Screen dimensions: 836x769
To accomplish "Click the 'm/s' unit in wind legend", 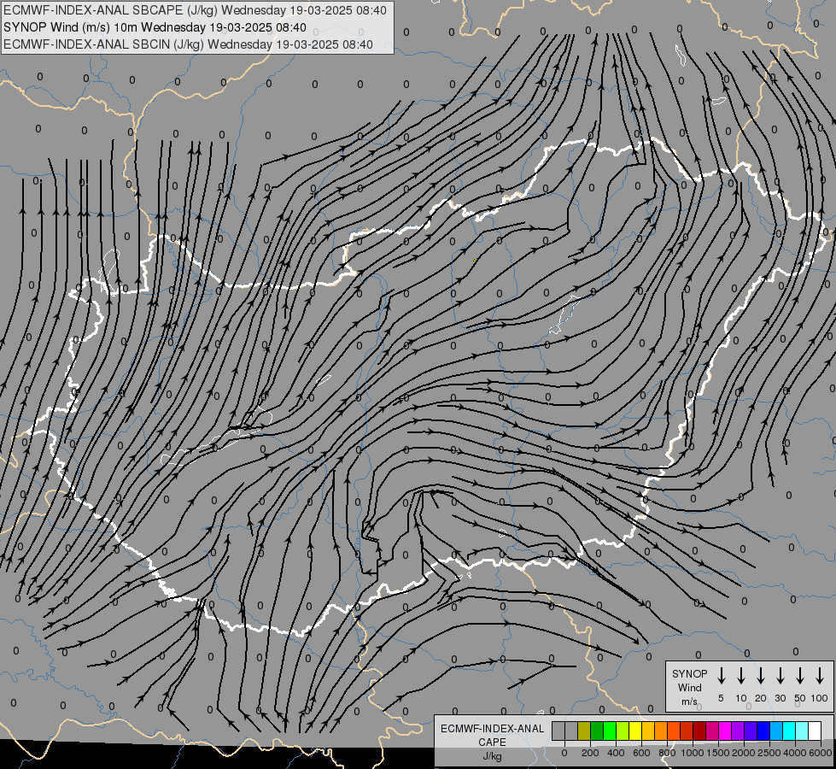I will [689, 701].
